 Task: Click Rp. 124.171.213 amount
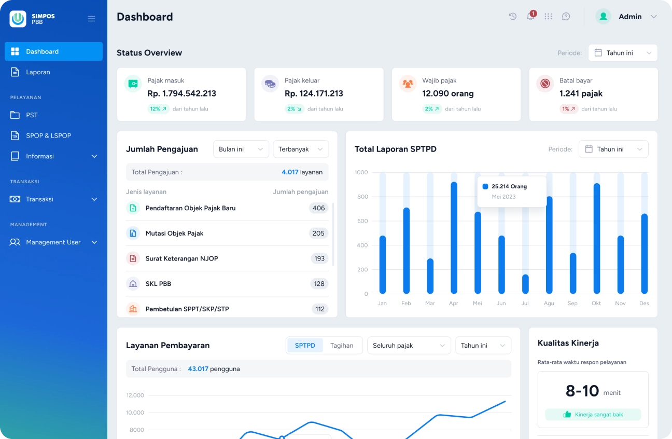point(314,93)
